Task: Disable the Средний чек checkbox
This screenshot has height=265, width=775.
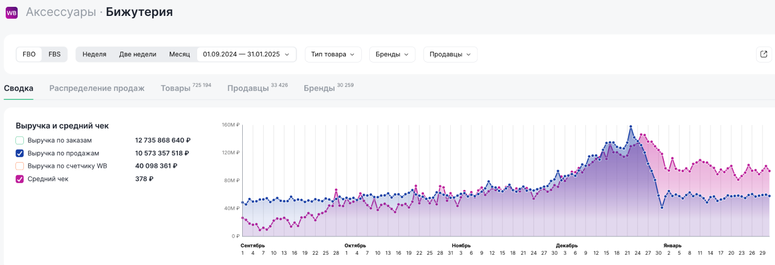Action: [20, 179]
